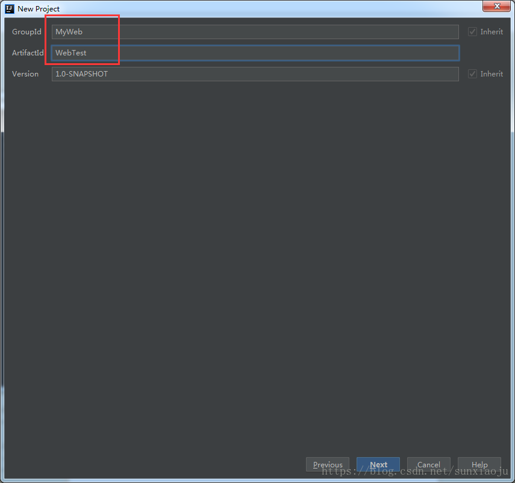515x483 pixels.
Task: Click the ArtifactId field containing WebTest
Action: [255, 53]
